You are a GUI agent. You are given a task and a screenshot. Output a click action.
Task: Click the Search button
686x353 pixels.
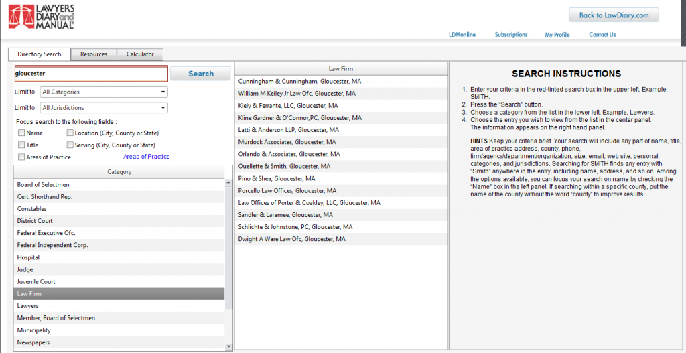point(201,74)
